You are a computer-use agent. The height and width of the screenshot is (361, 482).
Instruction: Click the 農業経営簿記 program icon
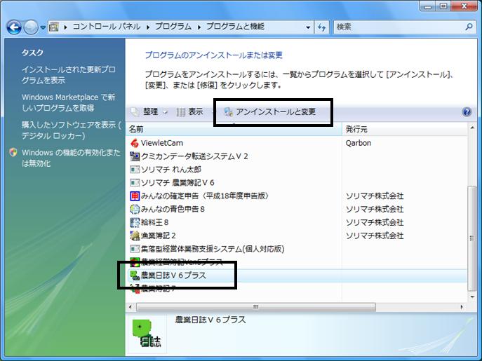(134, 262)
